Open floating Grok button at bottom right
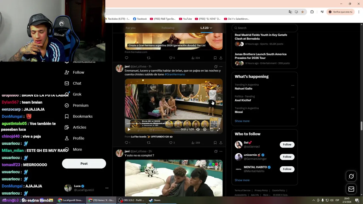Viewport: 363px width, 204px height. click(x=351, y=176)
